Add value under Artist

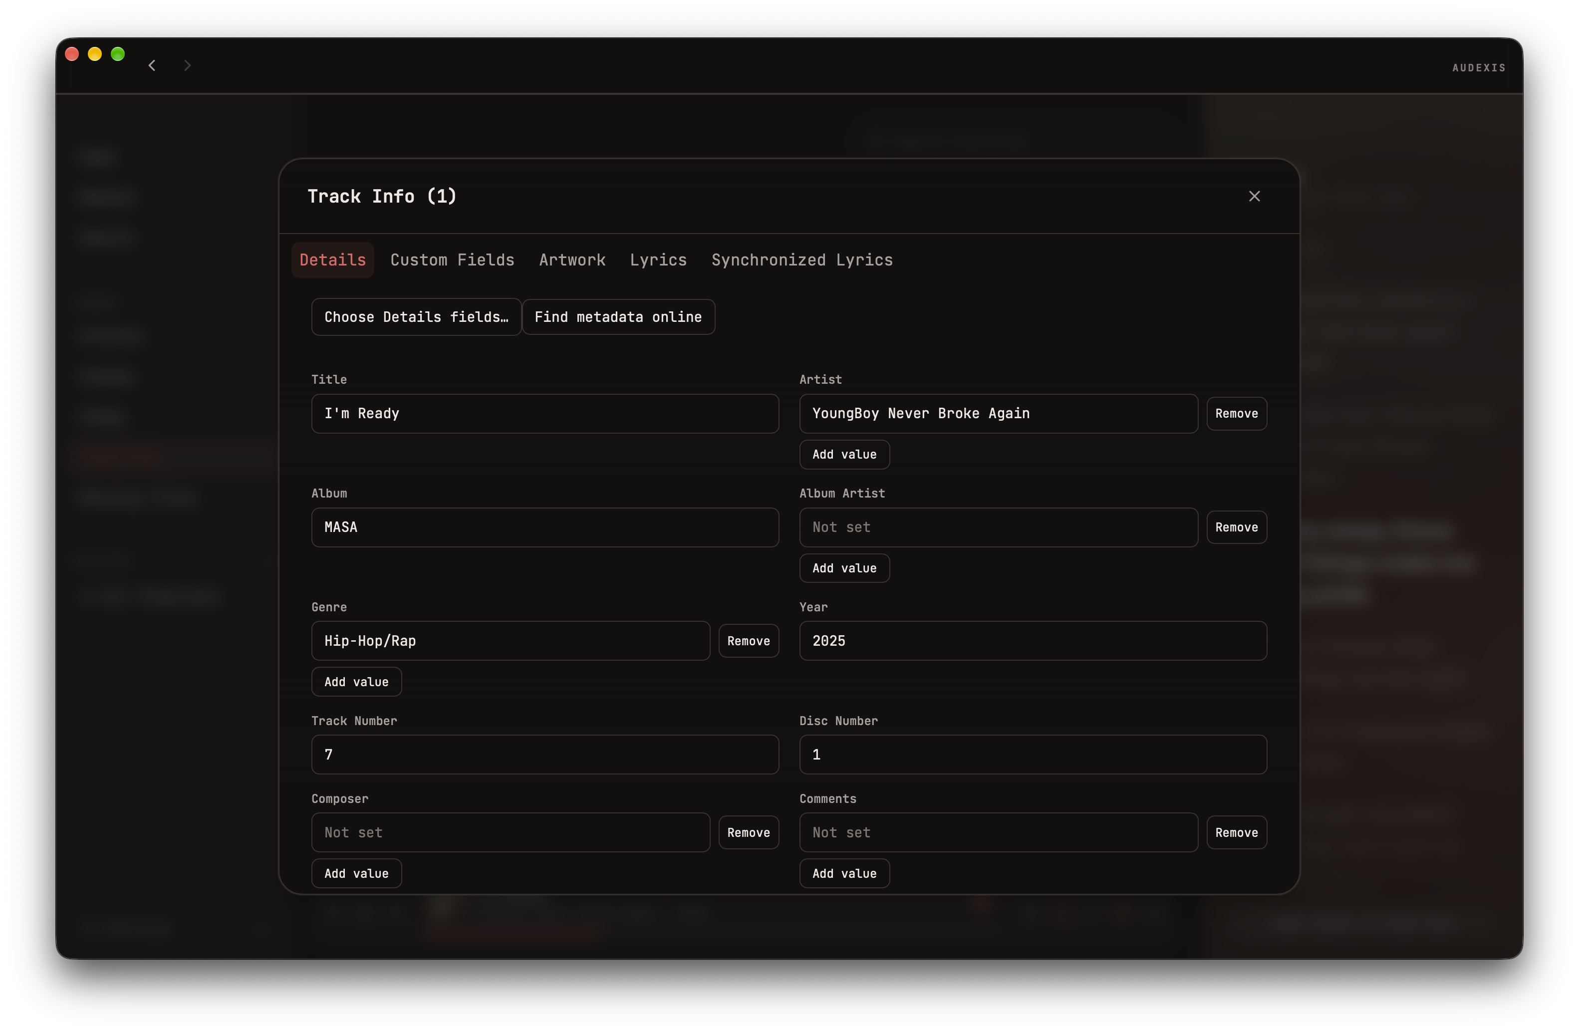coord(844,455)
